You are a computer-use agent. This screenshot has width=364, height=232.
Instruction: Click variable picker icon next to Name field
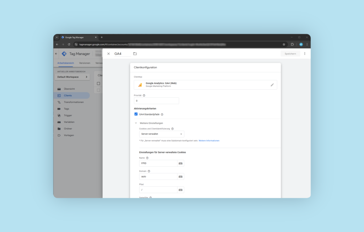coord(181,163)
